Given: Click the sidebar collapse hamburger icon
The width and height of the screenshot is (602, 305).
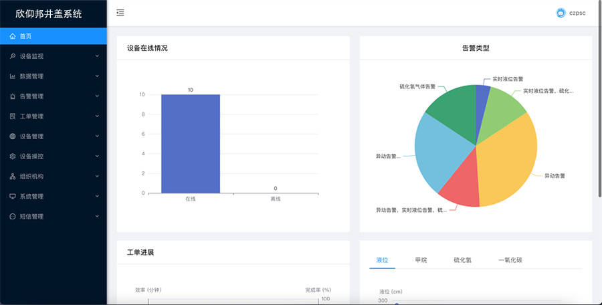Looking at the screenshot, I should (120, 13).
